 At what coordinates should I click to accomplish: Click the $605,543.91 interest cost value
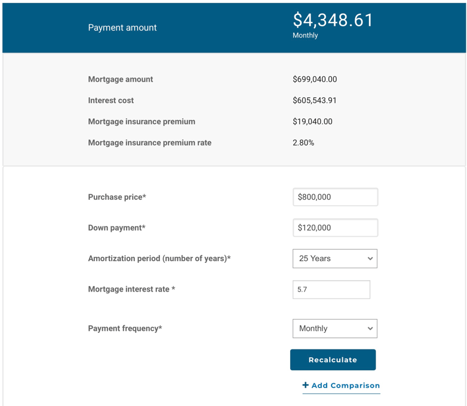pos(314,101)
